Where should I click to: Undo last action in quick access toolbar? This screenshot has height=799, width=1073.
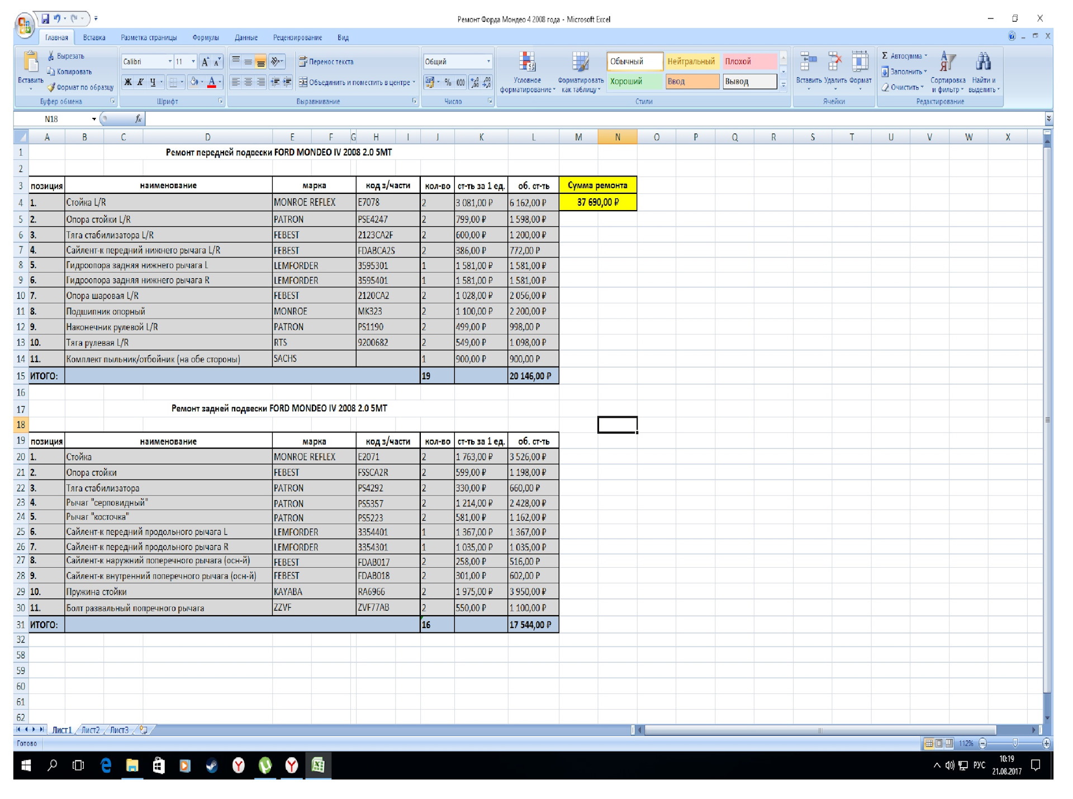click(x=57, y=18)
